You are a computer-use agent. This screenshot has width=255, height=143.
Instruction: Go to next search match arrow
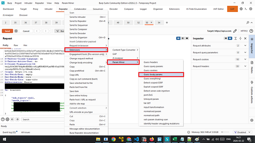(17, 119)
